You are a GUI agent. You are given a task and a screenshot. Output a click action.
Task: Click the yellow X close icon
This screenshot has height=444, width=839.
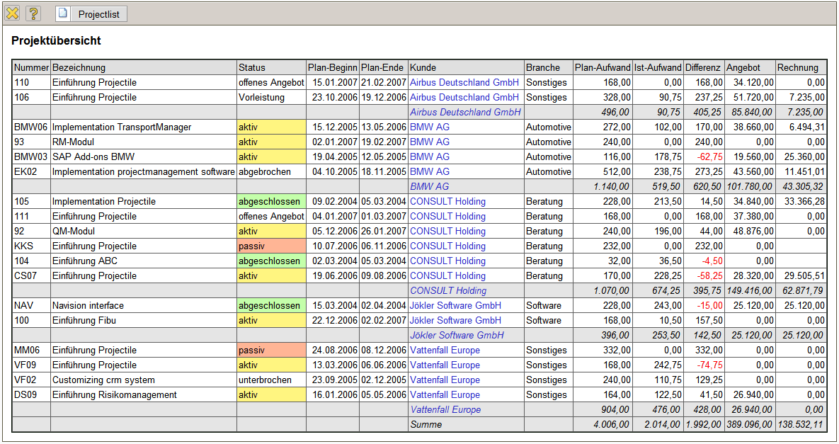13,13
